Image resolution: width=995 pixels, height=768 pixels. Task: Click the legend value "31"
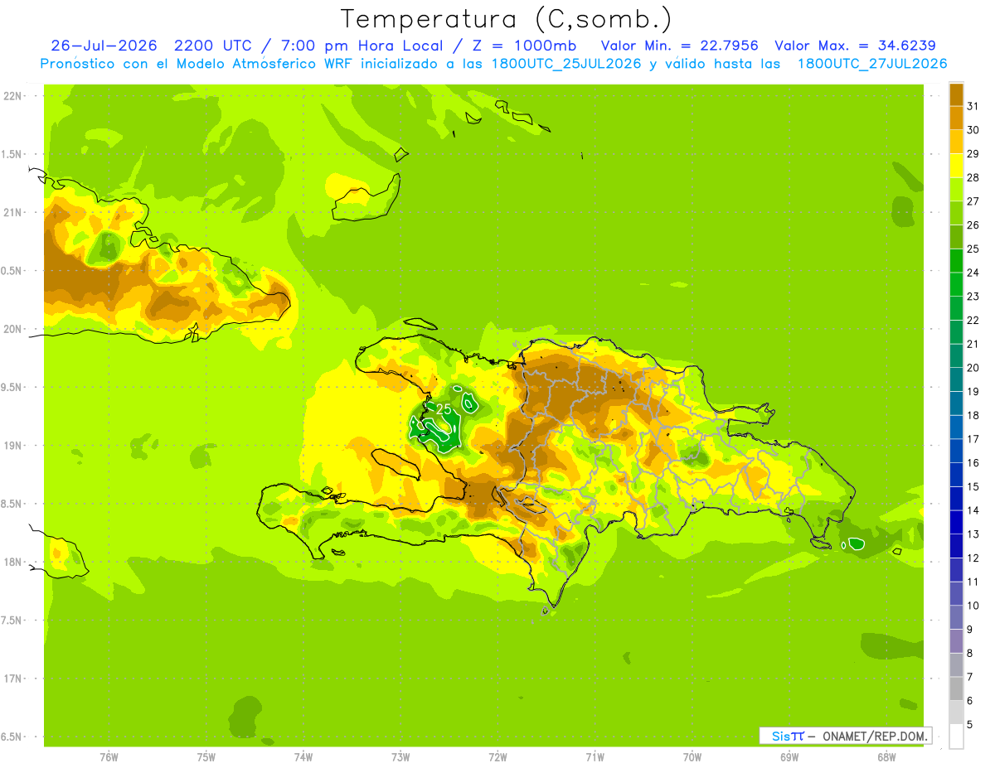tap(973, 106)
